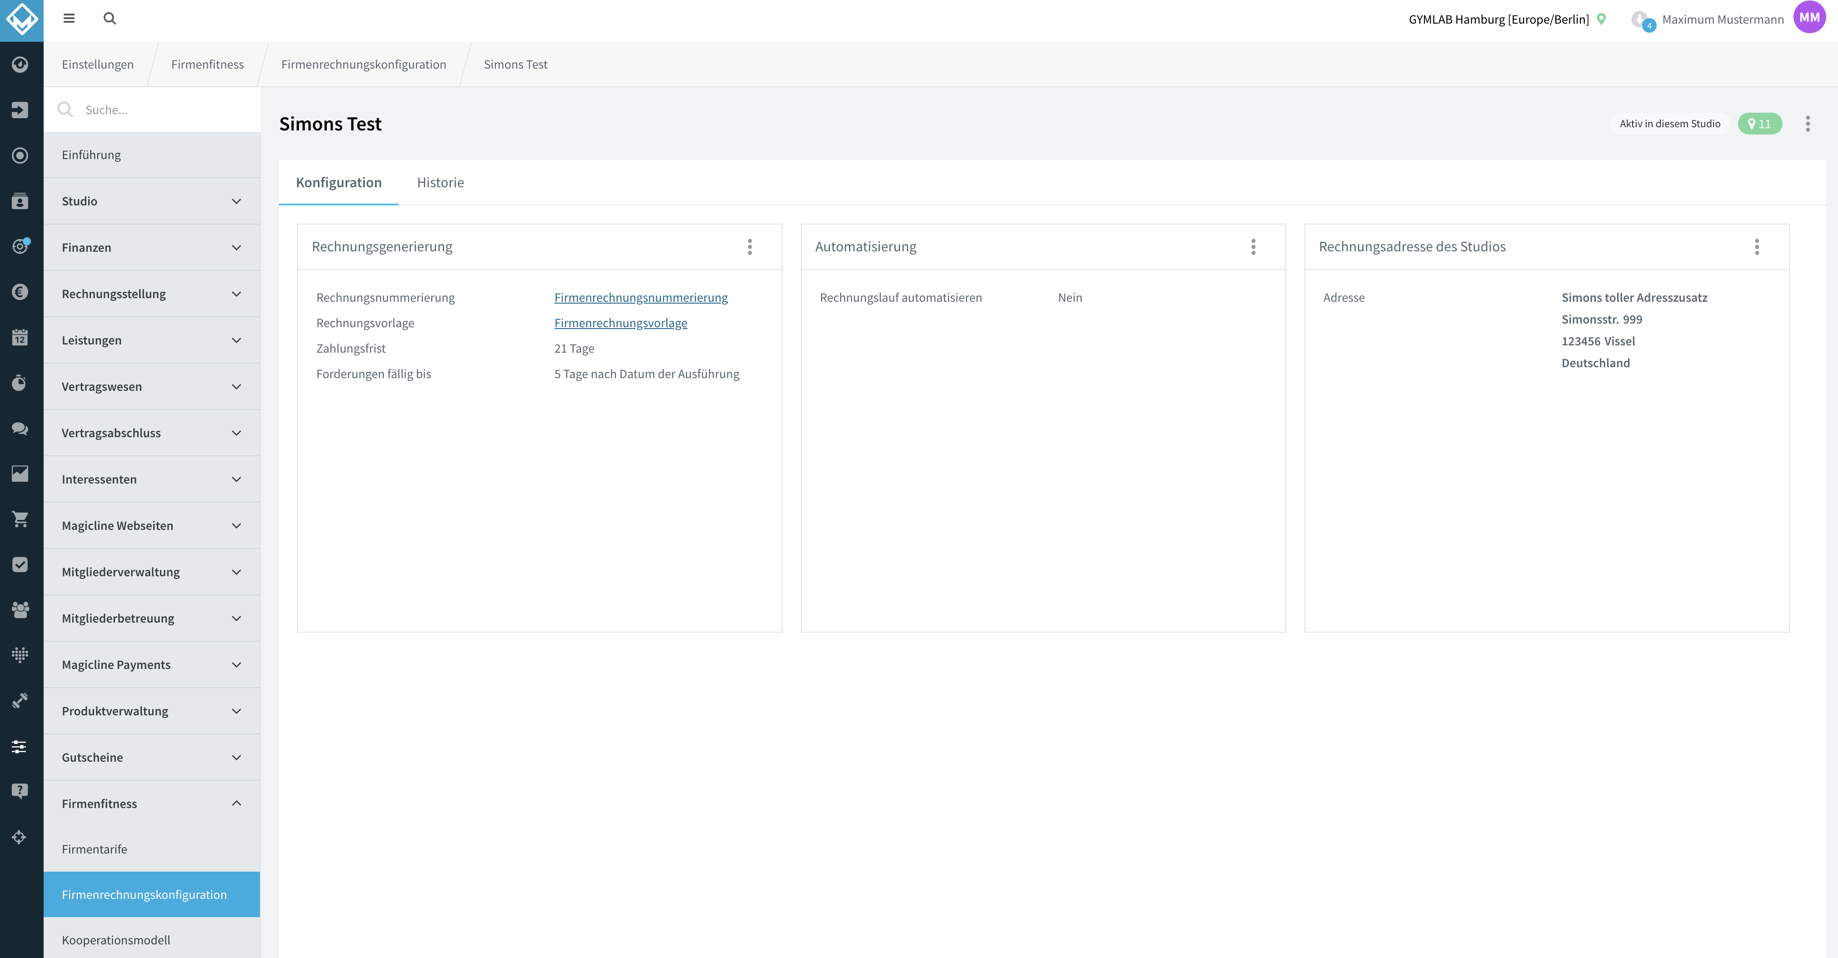The height and width of the screenshot is (958, 1838).
Task: Open Automatisierung card options menu
Action: coord(1254,247)
